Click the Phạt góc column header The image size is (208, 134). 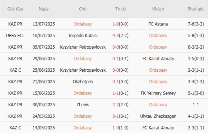pos(196,9)
